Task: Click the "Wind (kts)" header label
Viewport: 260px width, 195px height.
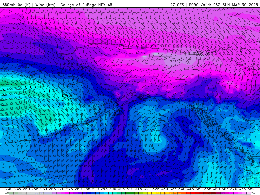Action: pos(45,5)
